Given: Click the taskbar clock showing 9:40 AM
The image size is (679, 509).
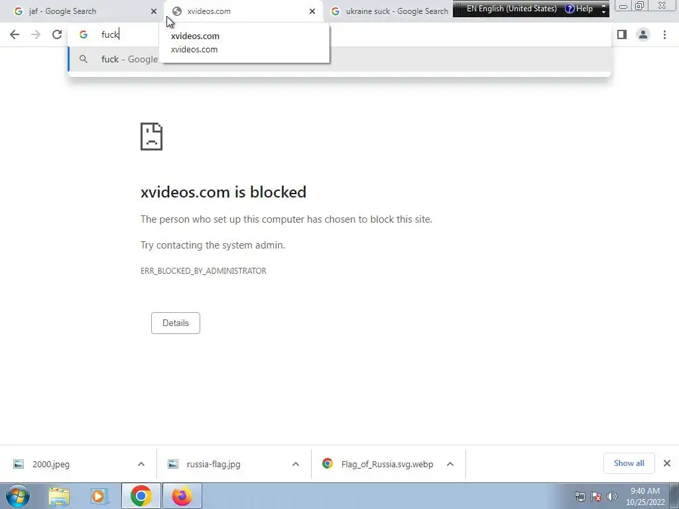Looking at the screenshot, I should (645, 496).
